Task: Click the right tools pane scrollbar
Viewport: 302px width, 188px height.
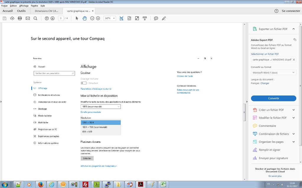Action: coord(300,86)
